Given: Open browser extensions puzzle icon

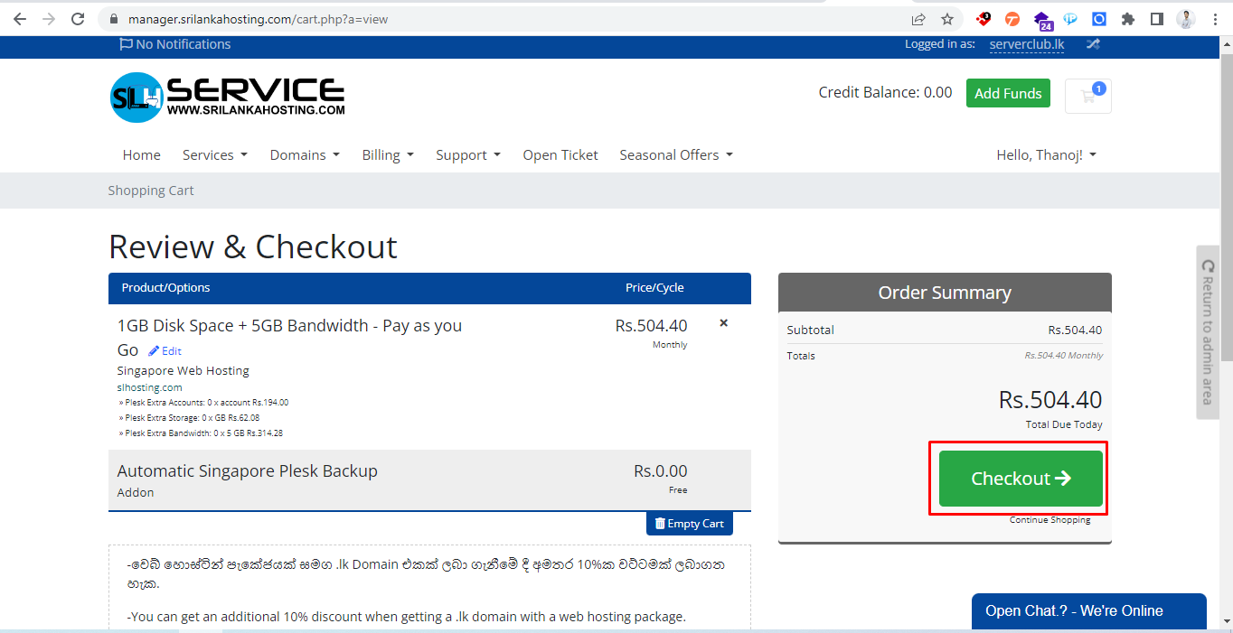Looking at the screenshot, I should [1127, 19].
